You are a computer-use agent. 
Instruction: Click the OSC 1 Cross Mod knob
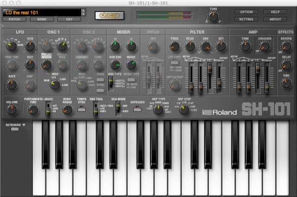[62, 65]
